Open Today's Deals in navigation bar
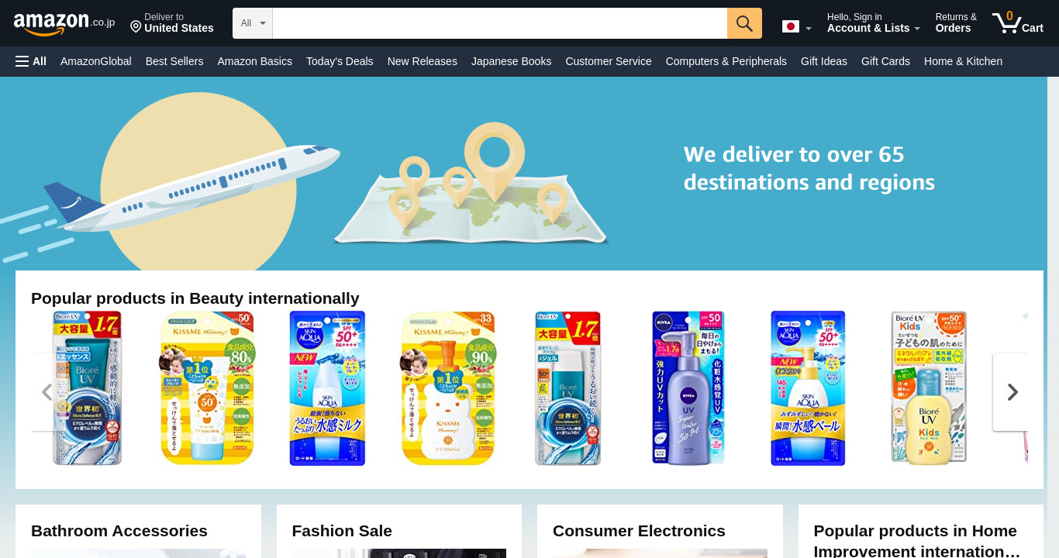Viewport: 1059px width, 558px height. 340,61
